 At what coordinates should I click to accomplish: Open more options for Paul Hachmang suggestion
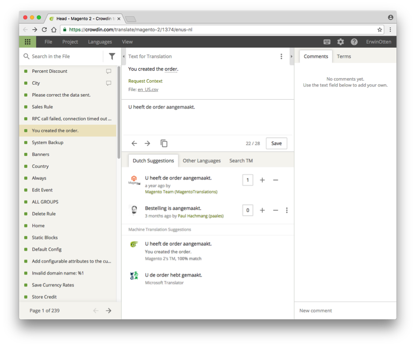click(x=287, y=210)
